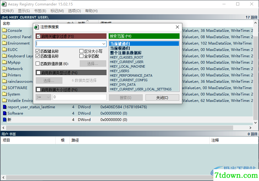This screenshot has width=259, height=181.
Task: Click the System folder icon
Action: point(5,94)
